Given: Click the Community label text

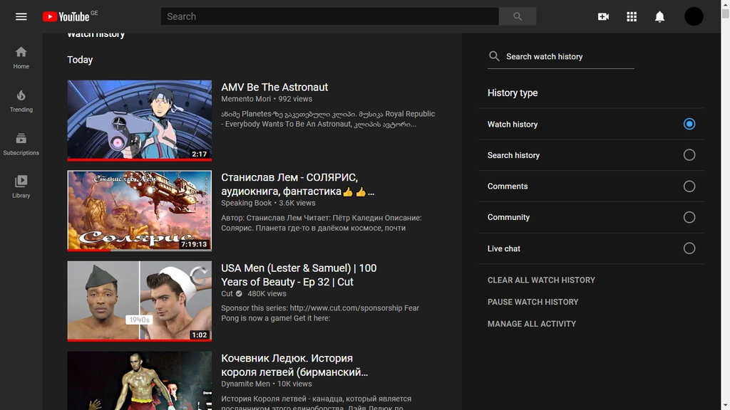Looking at the screenshot, I should [508, 218].
